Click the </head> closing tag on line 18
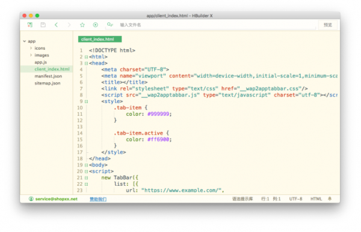Viewport: 361px width, 232px height. tap(100, 159)
